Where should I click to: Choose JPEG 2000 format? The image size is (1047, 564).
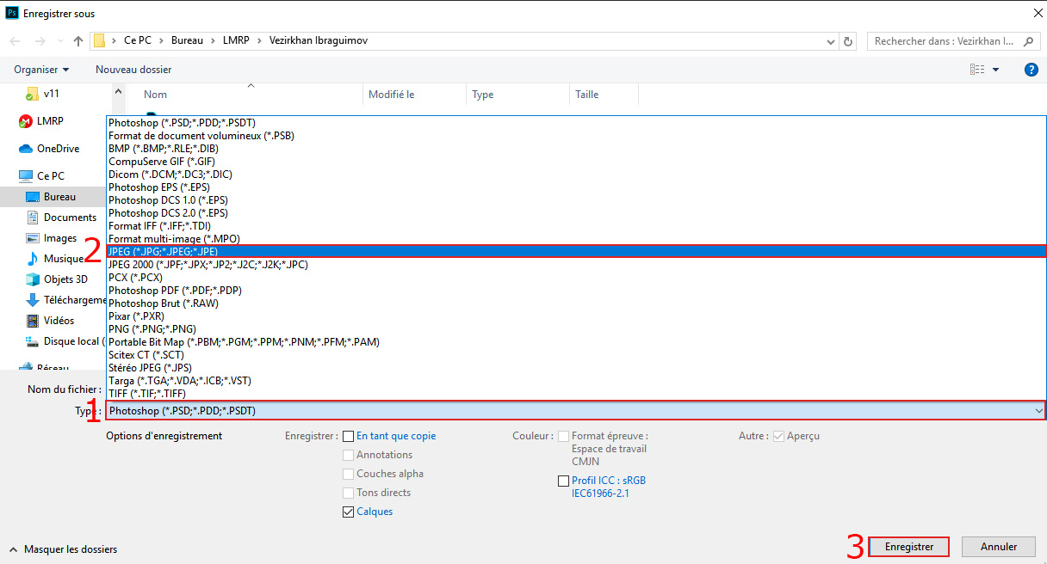pos(575,265)
